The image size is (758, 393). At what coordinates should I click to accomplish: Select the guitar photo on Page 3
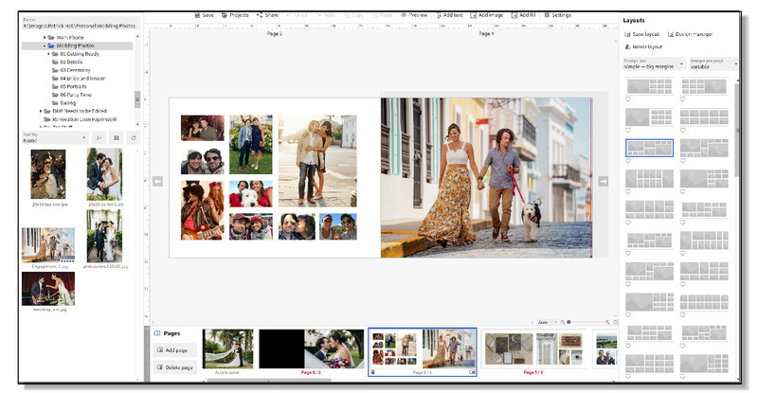pos(203,210)
